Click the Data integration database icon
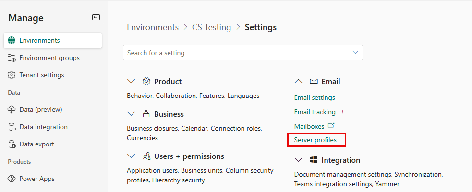Viewport: 472px width, 192px height. pos(12,127)
